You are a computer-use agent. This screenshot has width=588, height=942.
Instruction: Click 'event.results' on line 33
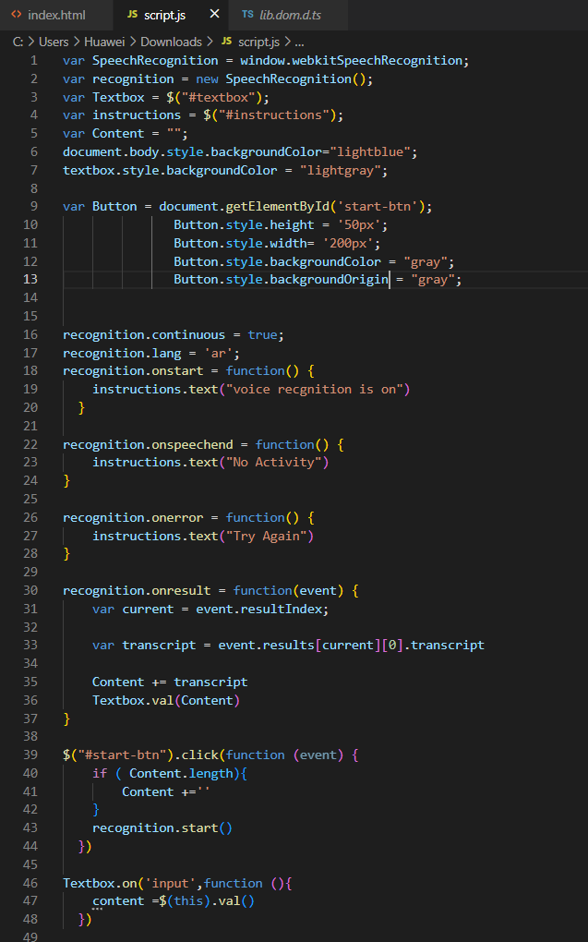[x=266, y=645]
